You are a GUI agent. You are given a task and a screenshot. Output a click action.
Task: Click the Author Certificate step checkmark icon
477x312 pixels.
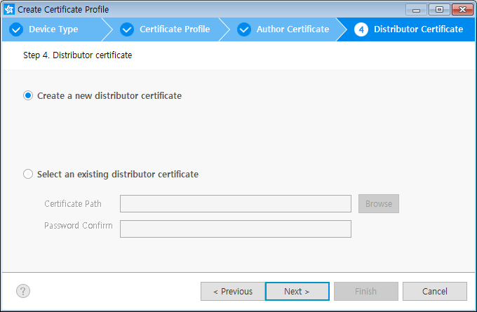pos(244,29)
